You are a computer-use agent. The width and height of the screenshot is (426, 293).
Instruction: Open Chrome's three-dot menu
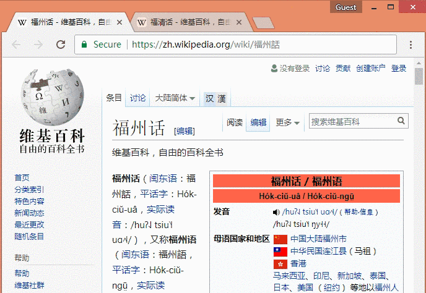pyautogui.click(x=411, y=45)
